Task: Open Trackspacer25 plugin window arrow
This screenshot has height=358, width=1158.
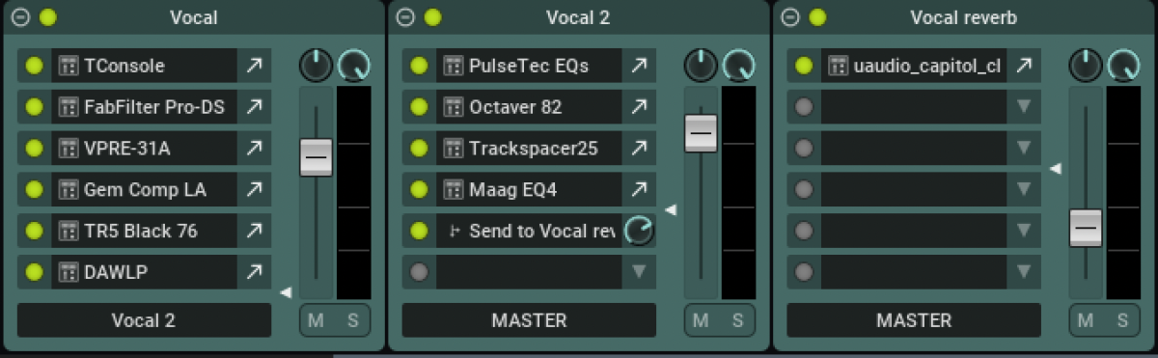Action: [639, 149]
